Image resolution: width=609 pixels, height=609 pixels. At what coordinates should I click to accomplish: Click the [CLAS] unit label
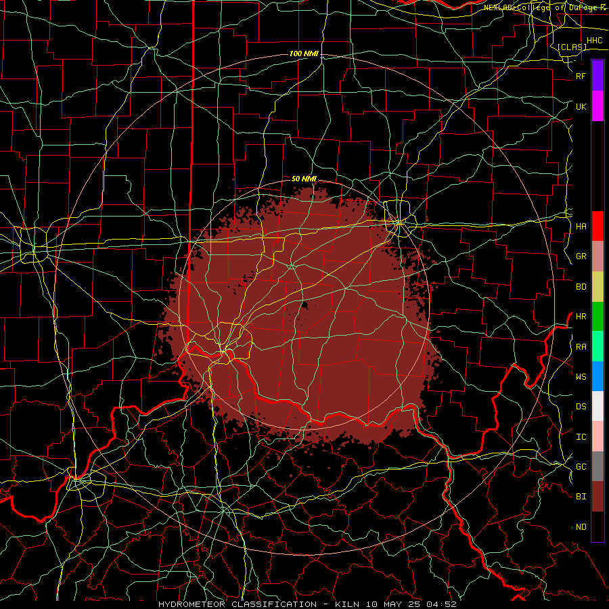point(572,47)
